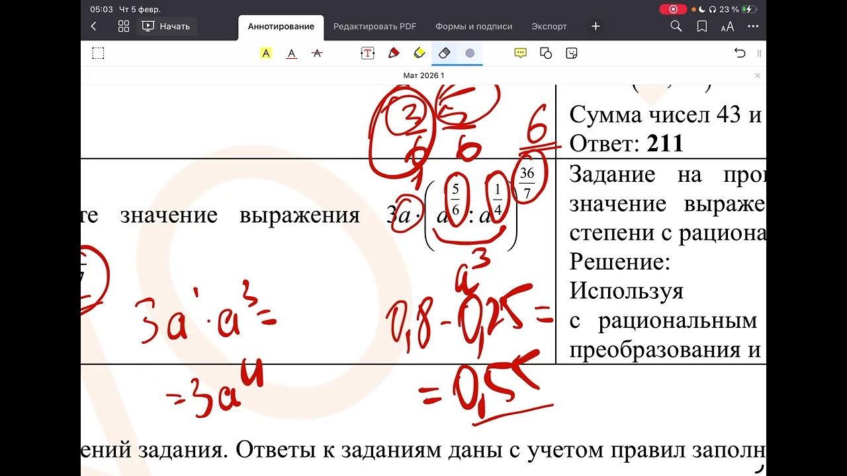Pick the yellow highlighter marker tool
Image resolution: width=847 pixels, height=476 pixels.
(x=419, y=54)
